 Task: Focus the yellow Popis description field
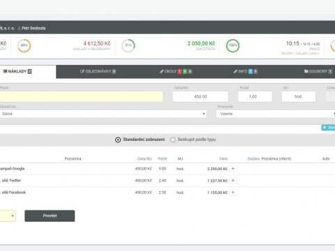(81, 96)
